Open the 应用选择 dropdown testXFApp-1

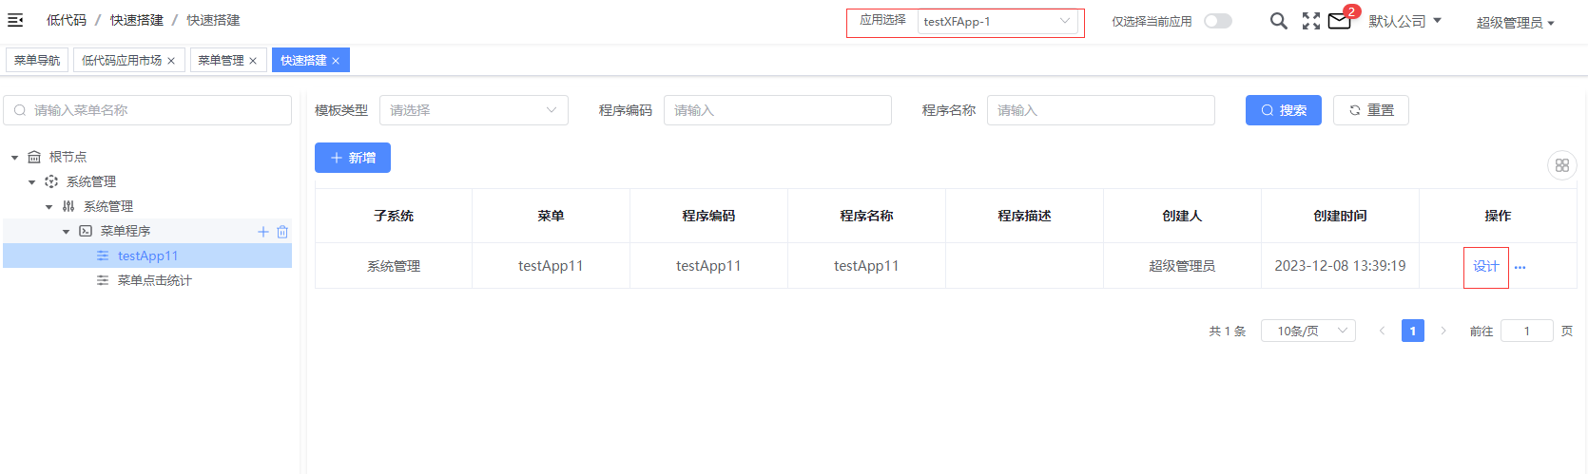coord(997,21)
